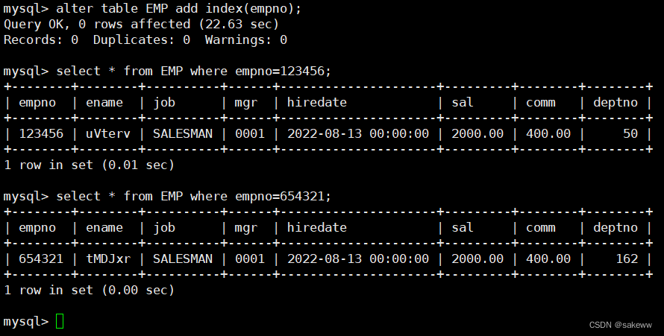Click the green cursor at the last mysql prompt
The image size is (664, 336).
coord(60,321)
